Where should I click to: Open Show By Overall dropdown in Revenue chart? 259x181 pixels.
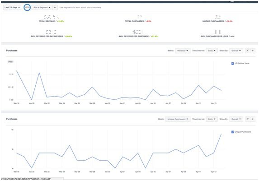(x=236, y=51)
